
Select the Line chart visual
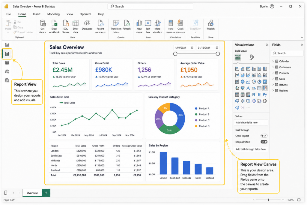point(237,75)
